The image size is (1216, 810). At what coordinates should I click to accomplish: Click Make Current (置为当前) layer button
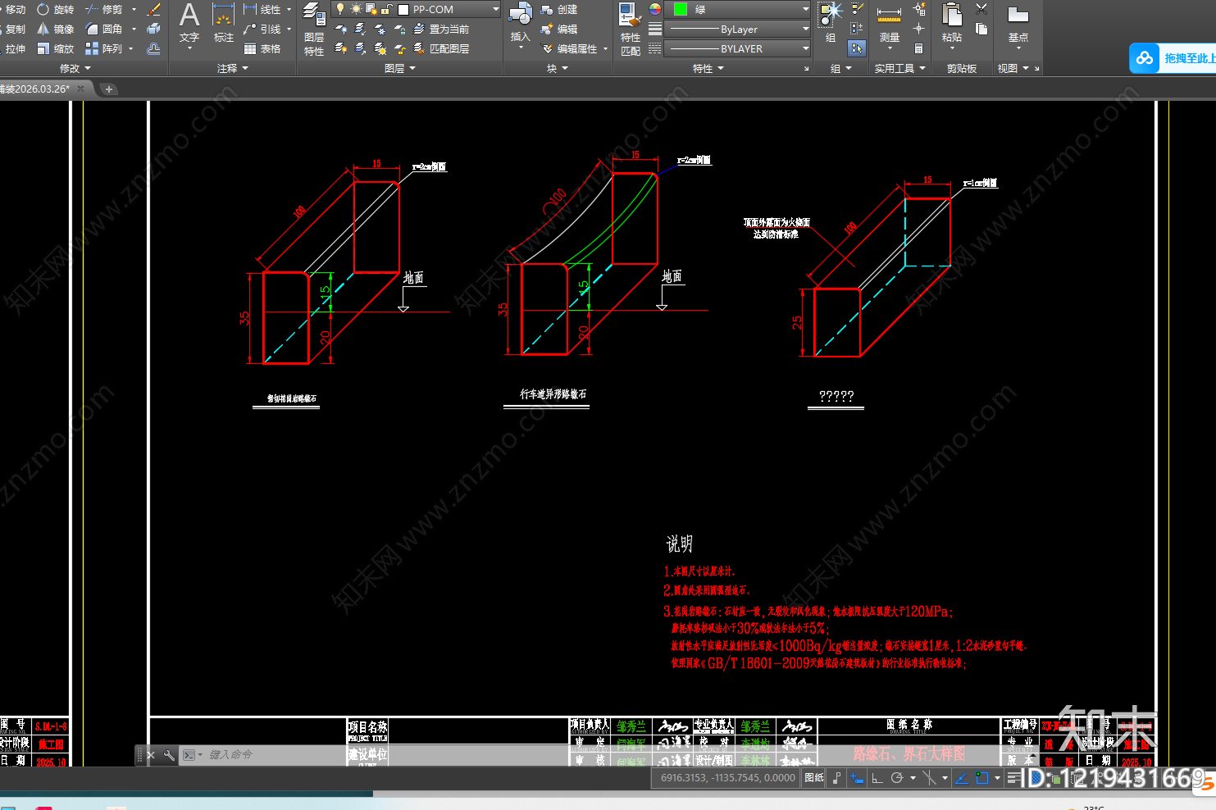click(x=441, y=30)
